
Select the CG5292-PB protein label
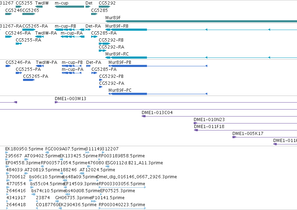pyautogui.click(x=111, y=76)
